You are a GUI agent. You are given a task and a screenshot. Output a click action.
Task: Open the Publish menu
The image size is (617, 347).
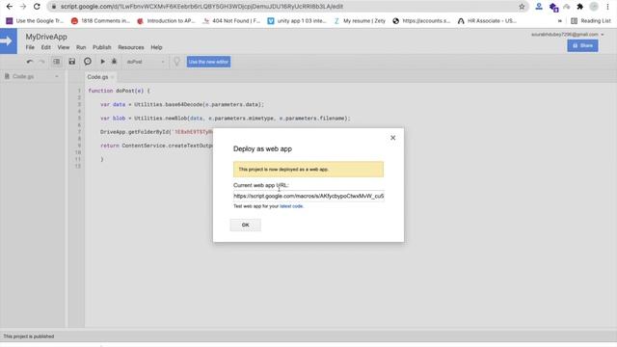(102, 47)
